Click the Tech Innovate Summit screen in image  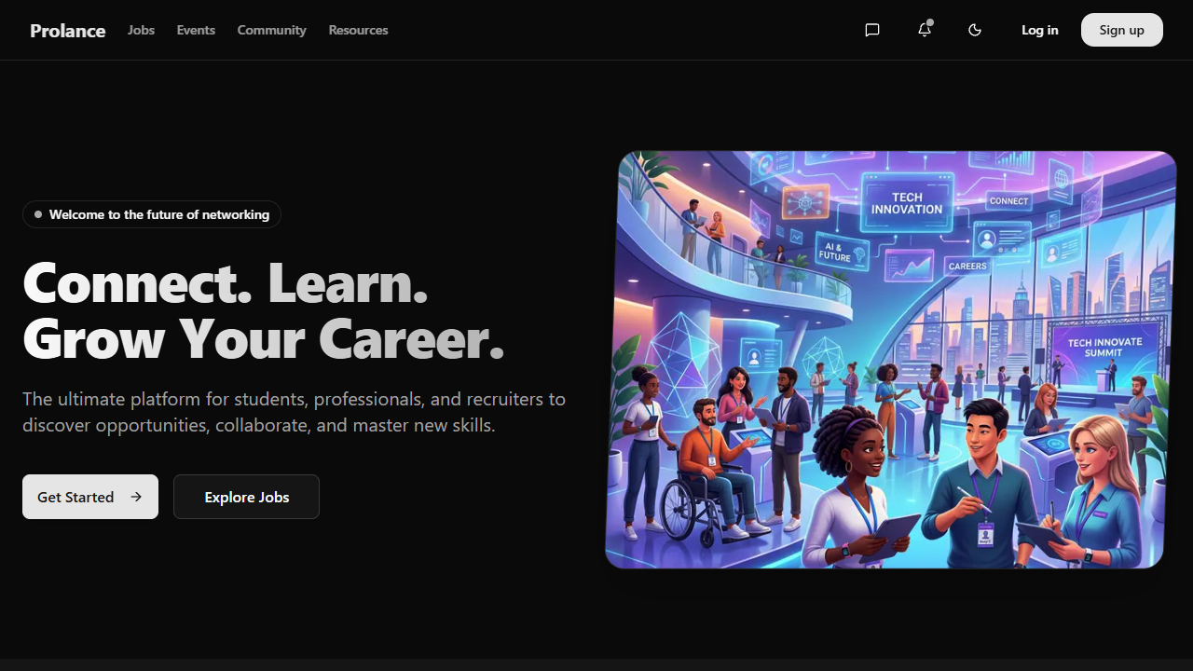click(1104, 348)
